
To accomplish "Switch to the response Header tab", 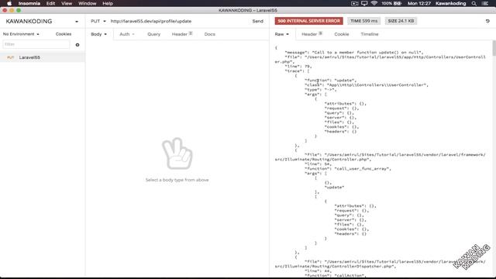I will click(x=312, y=34).
